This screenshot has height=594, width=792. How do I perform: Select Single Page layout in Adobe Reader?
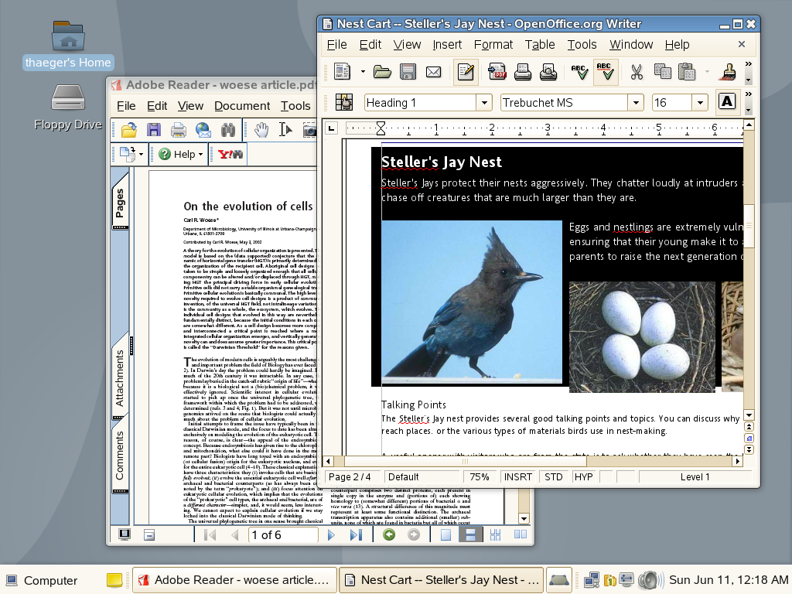click(x=445, y=535)
